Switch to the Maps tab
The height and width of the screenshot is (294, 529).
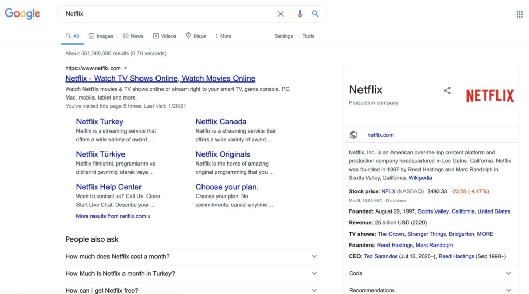[x=196, y=36]
